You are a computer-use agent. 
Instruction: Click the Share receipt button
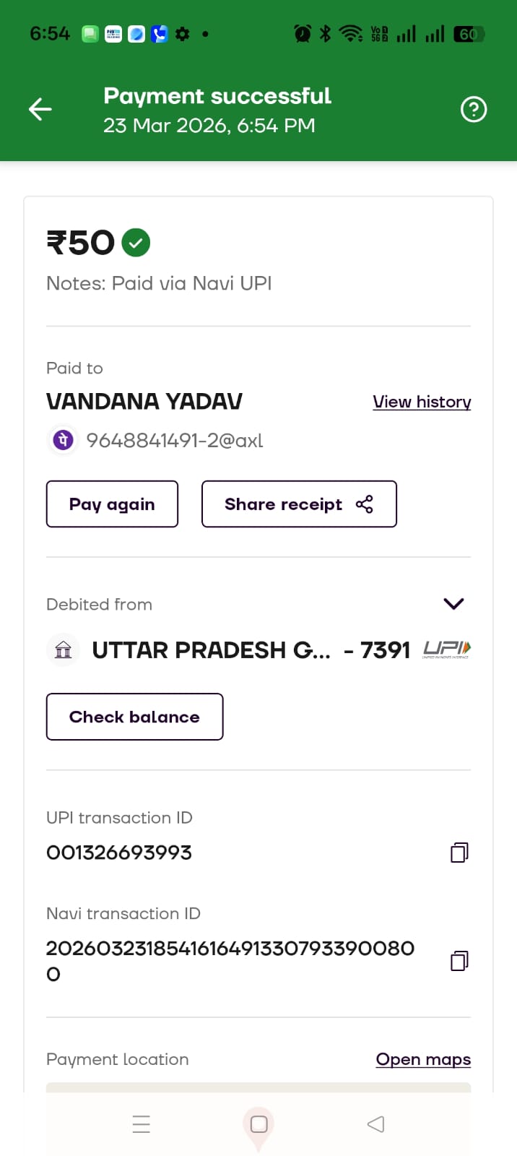click(x=299, y=504)
